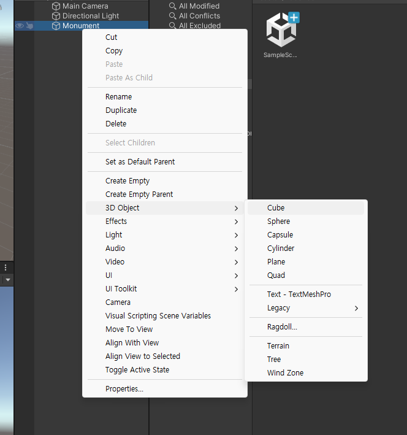Expand the Video submenu arrow
This screenshot has width=407, height=435.
click(x=236, y=262)
